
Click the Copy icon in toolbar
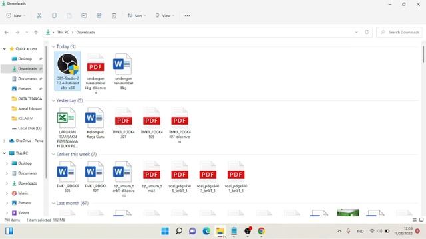pos(54,16)
